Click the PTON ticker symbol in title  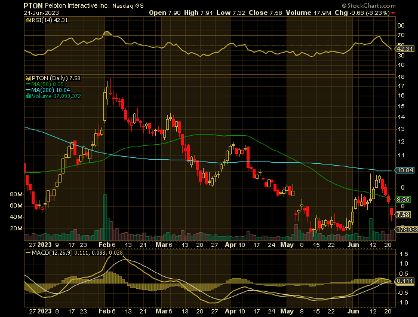coord(33,5)
